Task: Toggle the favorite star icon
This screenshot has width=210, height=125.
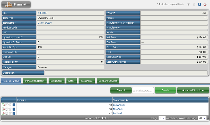Action: [x=194, y=4]
